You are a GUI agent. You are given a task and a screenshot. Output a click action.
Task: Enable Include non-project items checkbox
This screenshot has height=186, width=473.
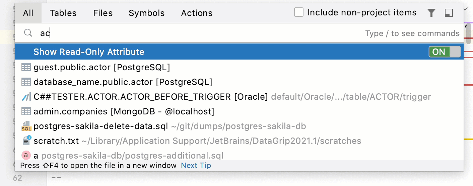(x=299, y=13)
